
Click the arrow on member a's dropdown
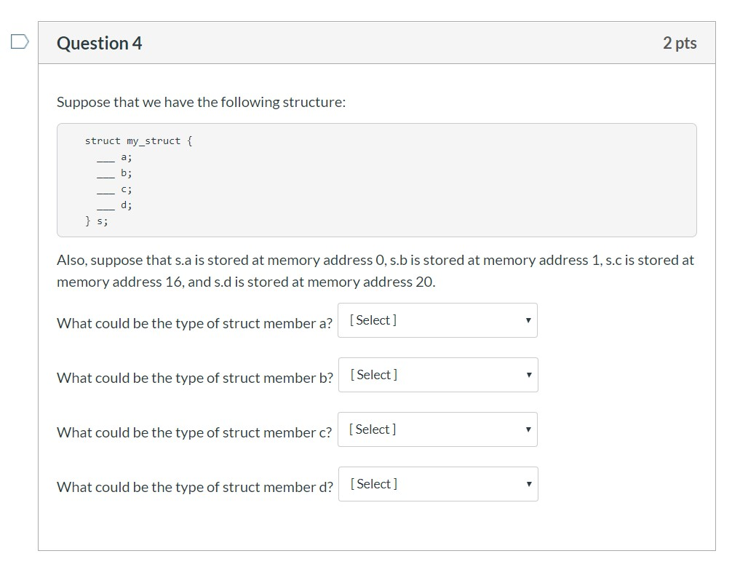528,320
